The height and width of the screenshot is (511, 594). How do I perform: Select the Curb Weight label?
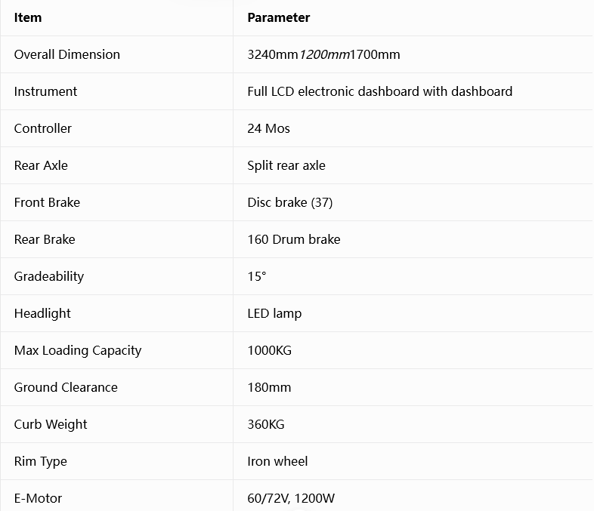pos(51,424)
